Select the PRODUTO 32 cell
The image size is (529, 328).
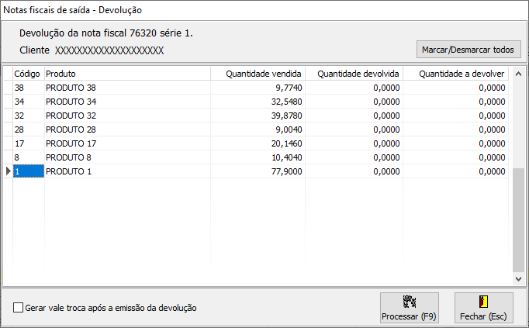coord(127,116)
